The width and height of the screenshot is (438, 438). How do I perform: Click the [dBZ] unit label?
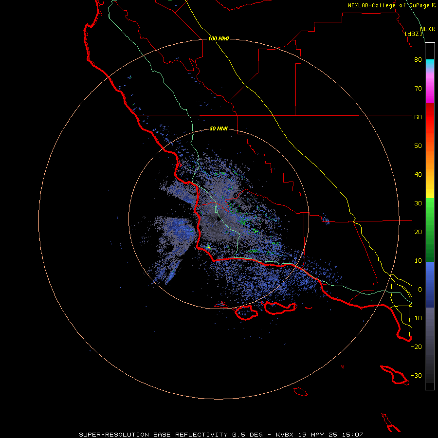(414, 34)
